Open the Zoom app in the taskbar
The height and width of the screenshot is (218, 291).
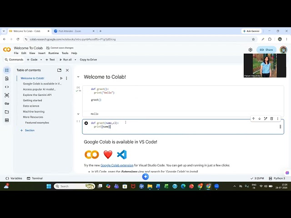pos(216,186)
